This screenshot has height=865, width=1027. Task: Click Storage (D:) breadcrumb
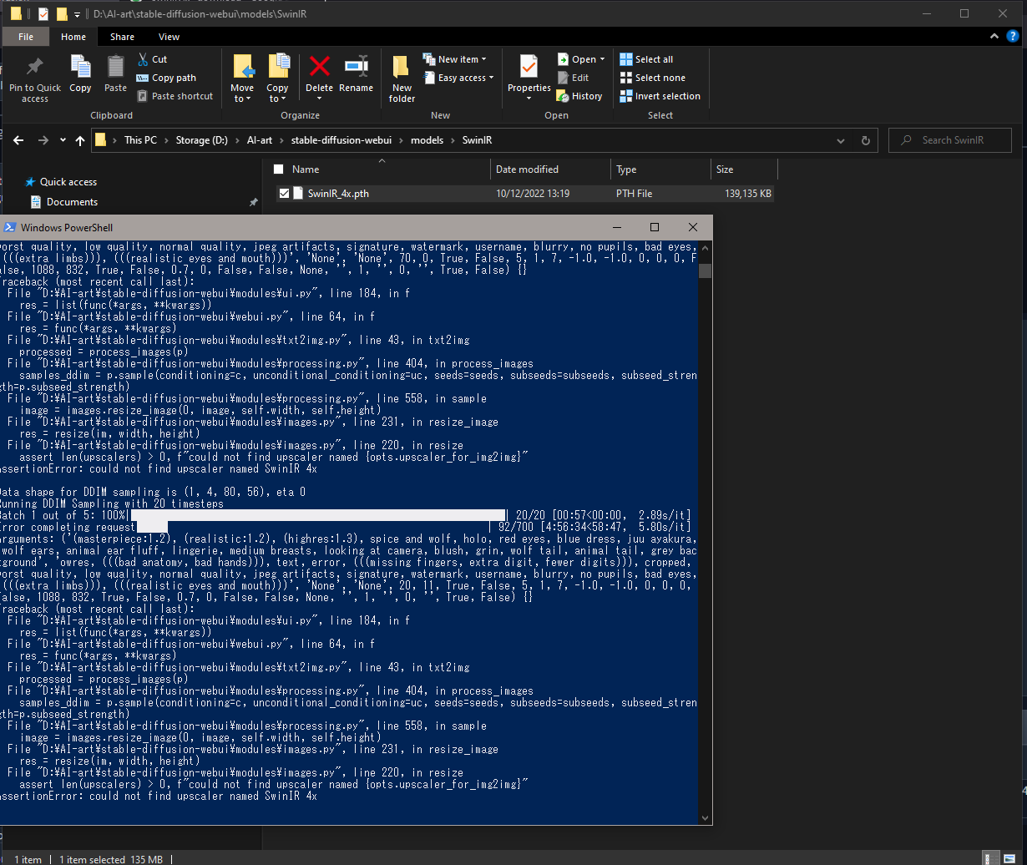click(x=201, y=140)
